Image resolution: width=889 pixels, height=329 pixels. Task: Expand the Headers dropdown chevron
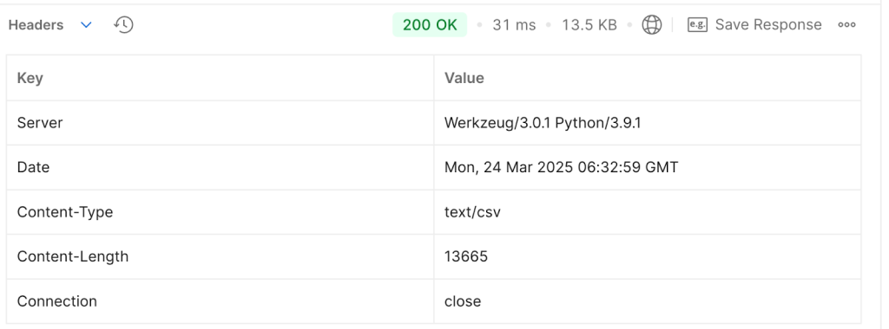[x=86, y=25]
